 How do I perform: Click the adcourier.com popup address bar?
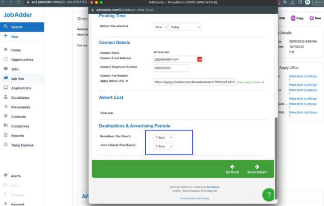pos(183,10)
